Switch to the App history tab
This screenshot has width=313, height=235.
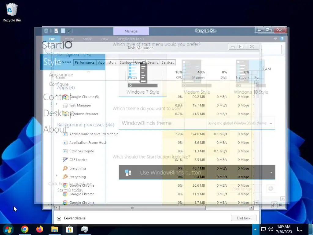(x=107, y=62)
